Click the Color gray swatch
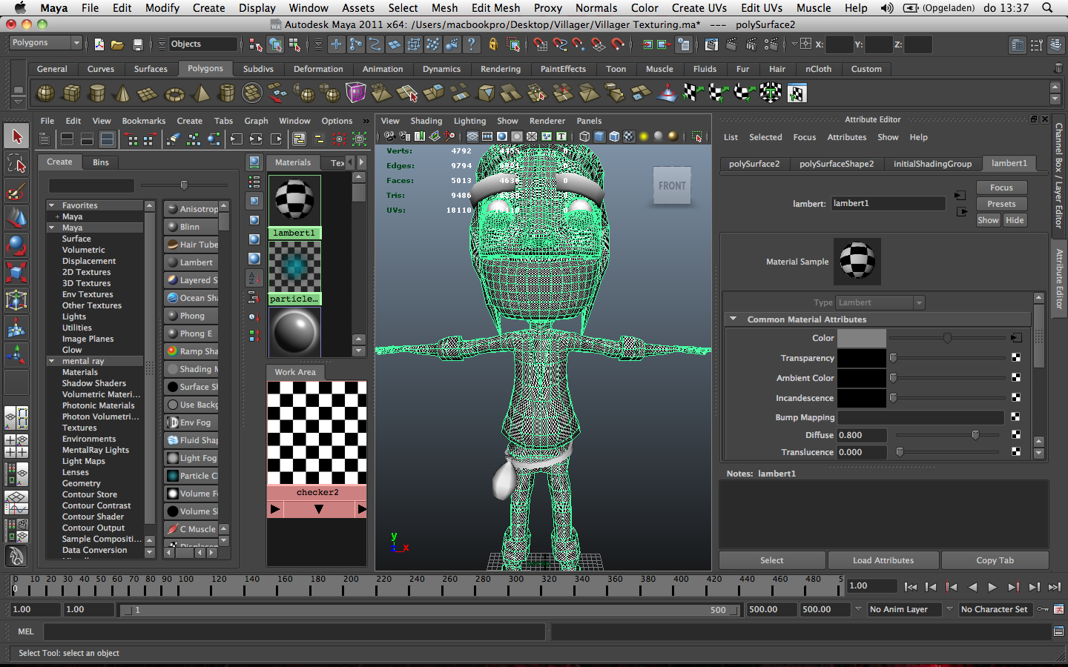1068x667 pixels. (861, 338)
